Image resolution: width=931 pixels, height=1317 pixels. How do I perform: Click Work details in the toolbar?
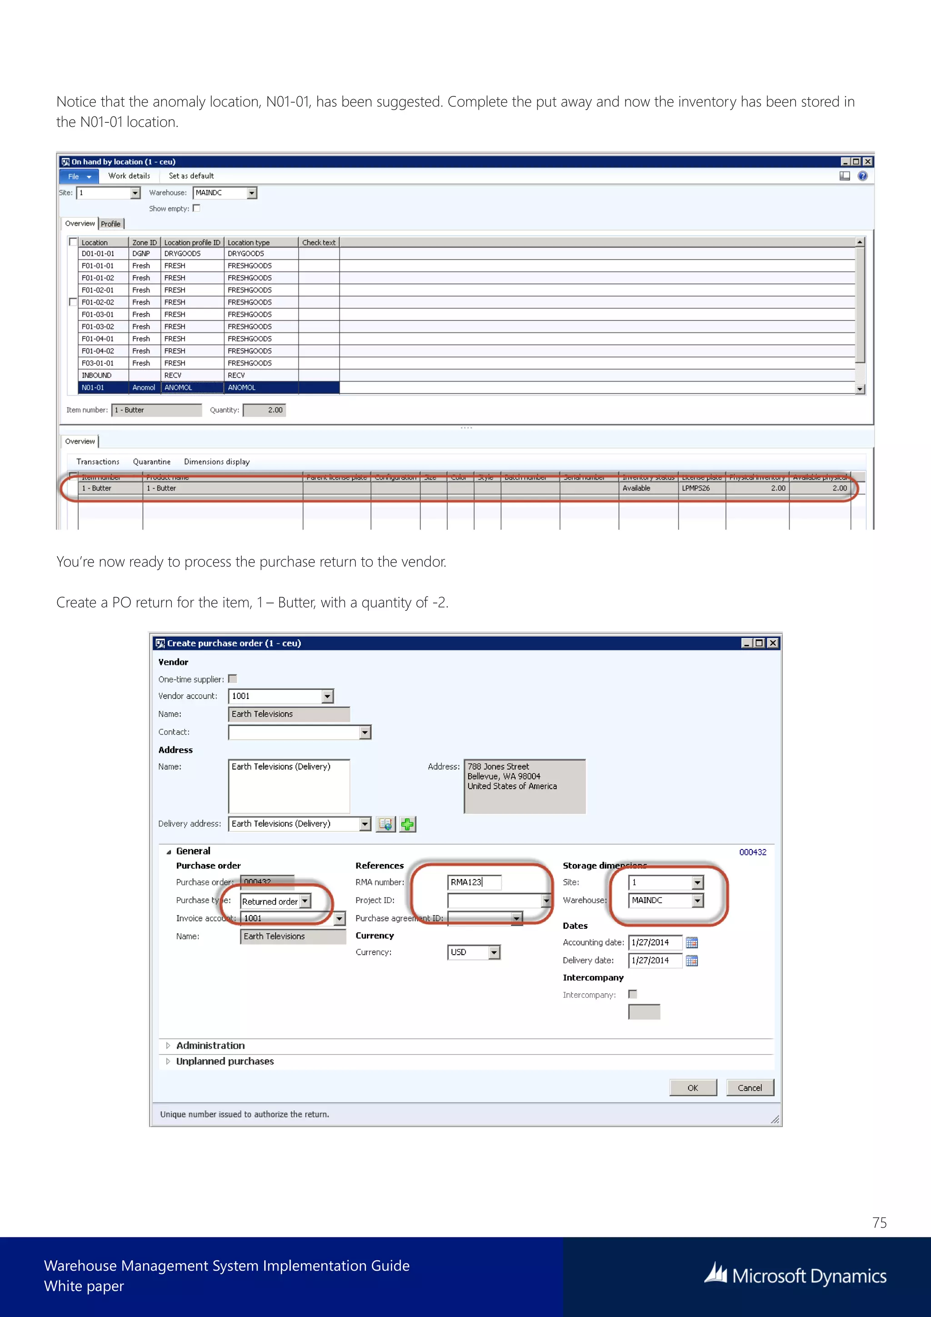(129, 176)
